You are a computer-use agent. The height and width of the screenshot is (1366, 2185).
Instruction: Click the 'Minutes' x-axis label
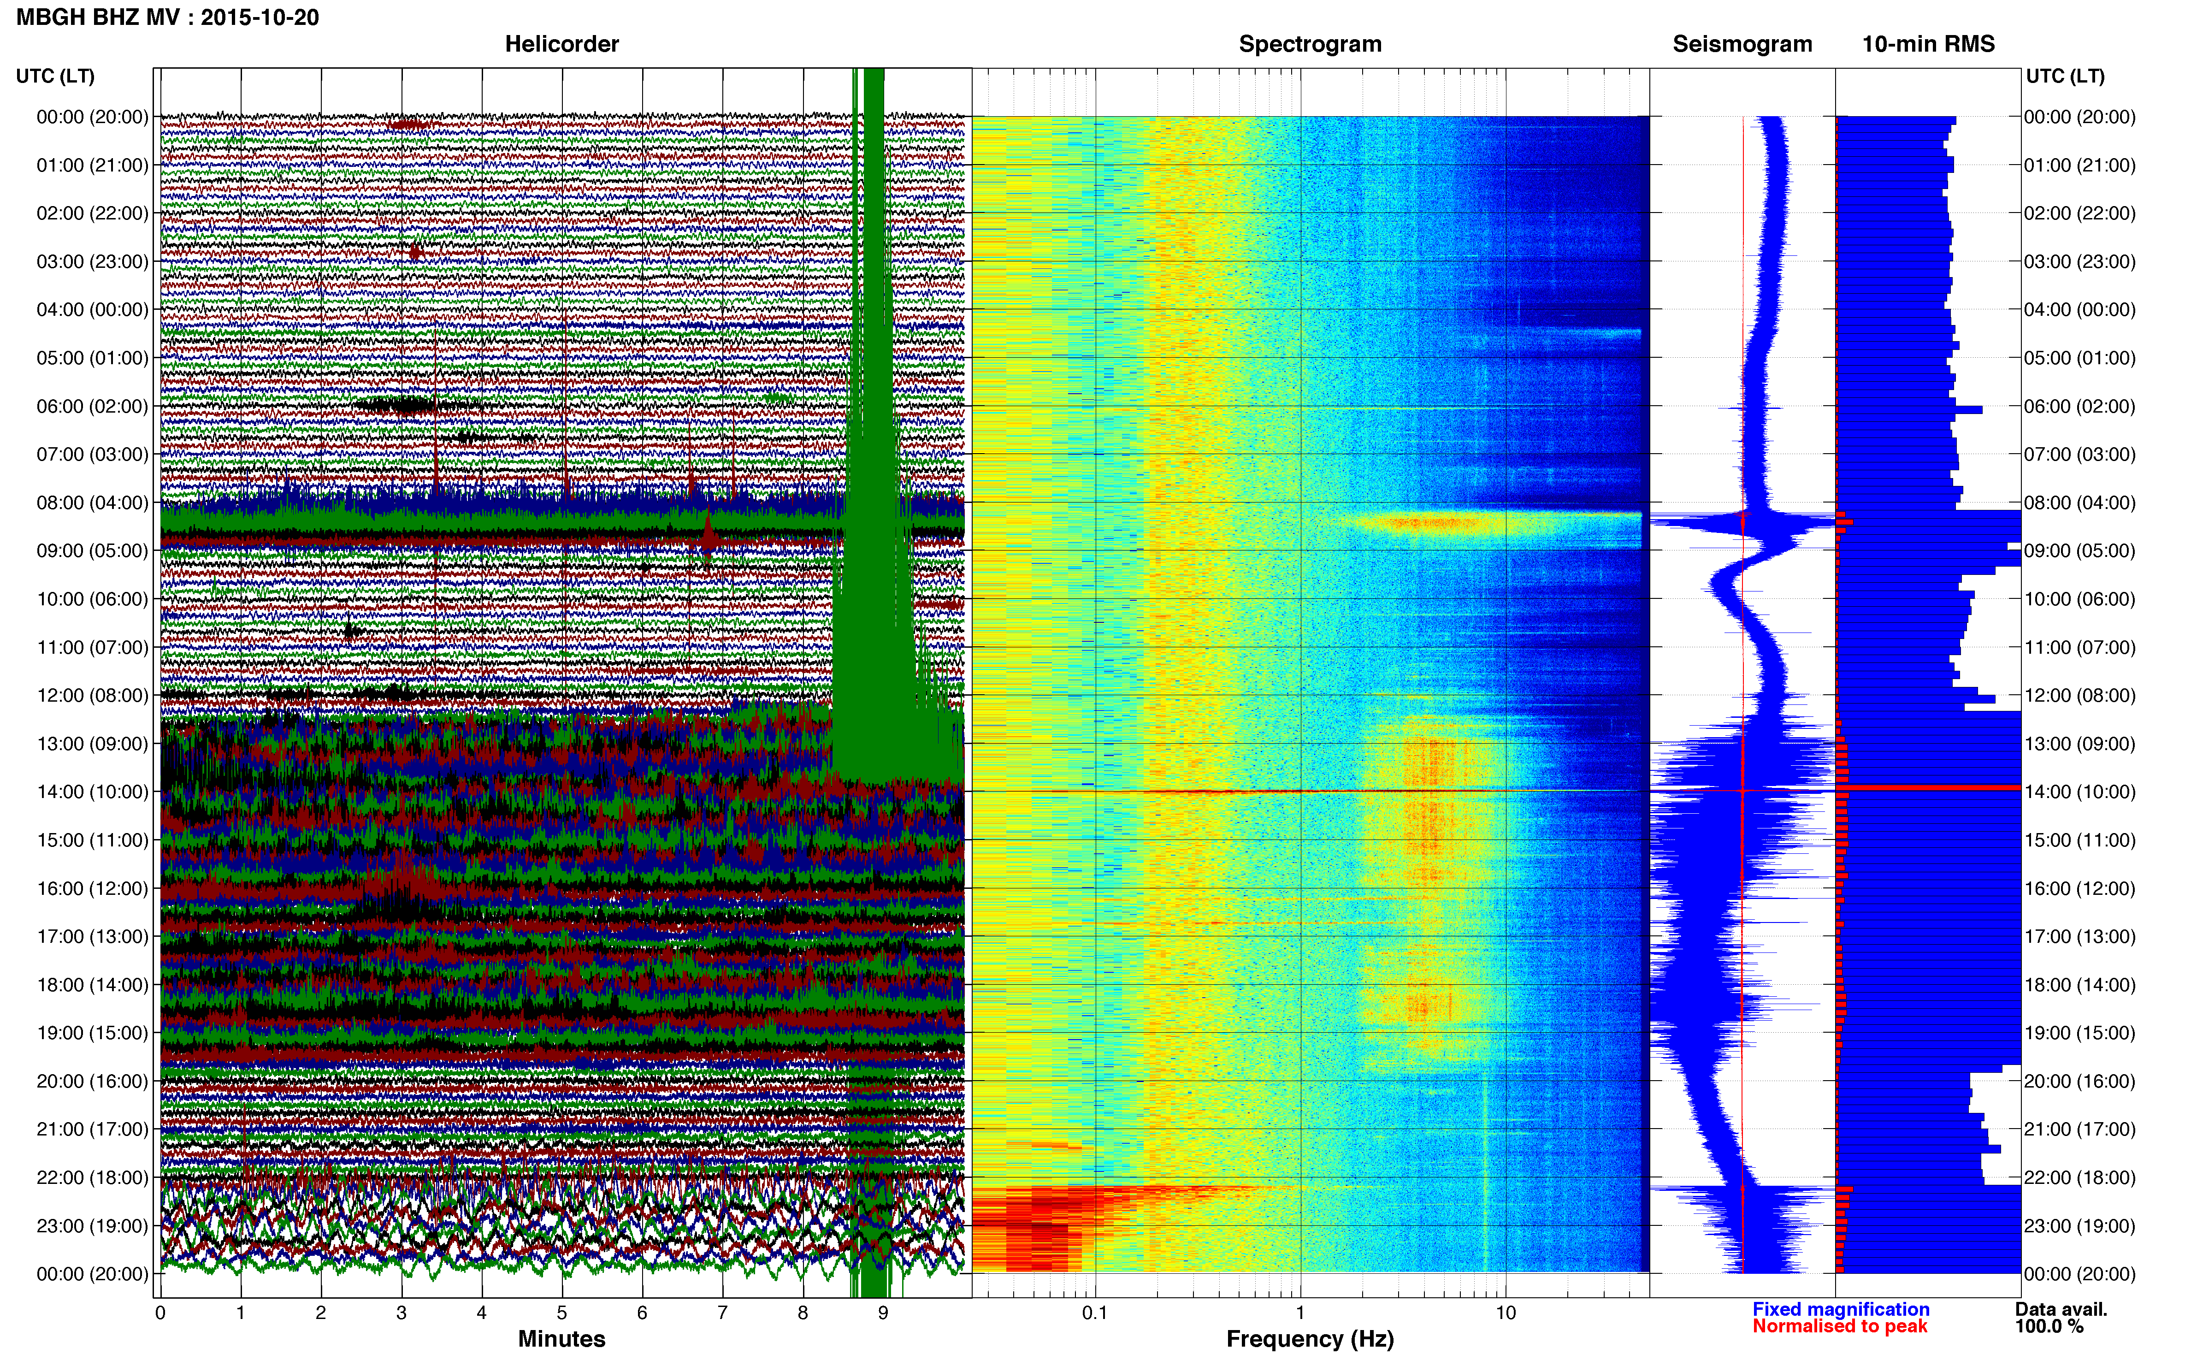(561, 1339)
